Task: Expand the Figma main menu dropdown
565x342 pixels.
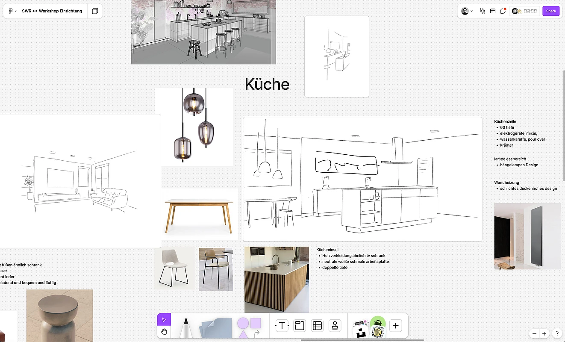Action: point(12,11)
